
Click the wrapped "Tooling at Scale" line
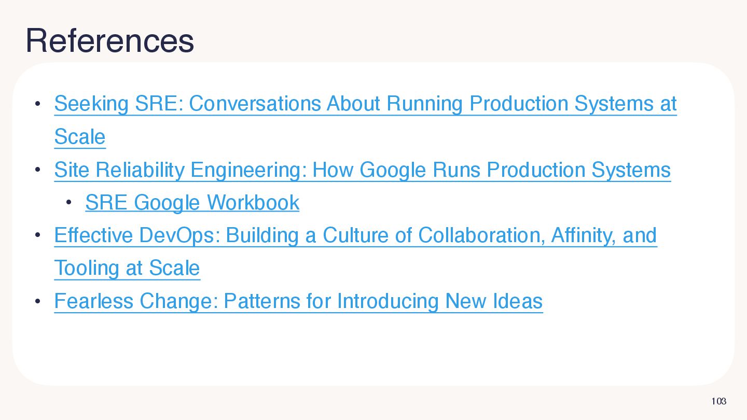point(127,268)
